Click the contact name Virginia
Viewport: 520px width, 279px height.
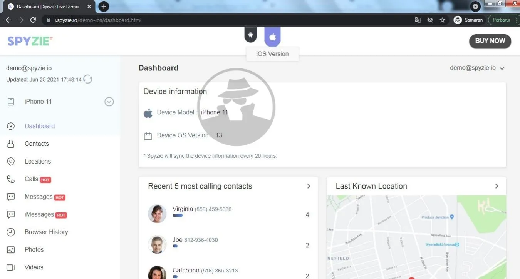coord(183,209)
